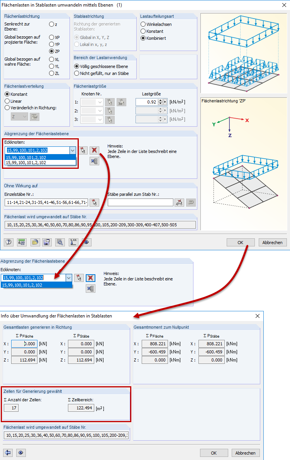Pick corner nodes graphically in upper Eckknoten
290x460 pixels.
(83, 150)
